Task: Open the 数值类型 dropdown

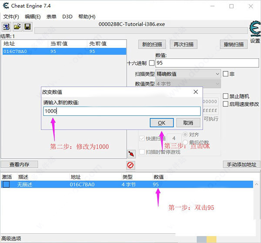Action: tap(188, 83)
